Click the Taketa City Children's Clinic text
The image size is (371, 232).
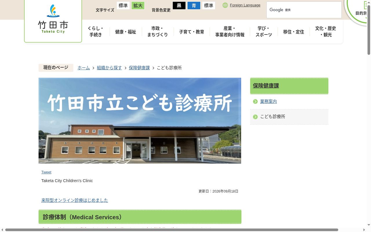click(67, 181)
